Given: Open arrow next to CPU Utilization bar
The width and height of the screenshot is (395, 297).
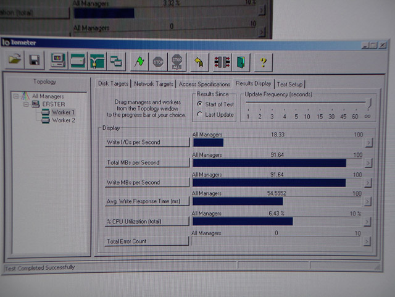Looking at the screenshot, I should [x=367, y=222].
